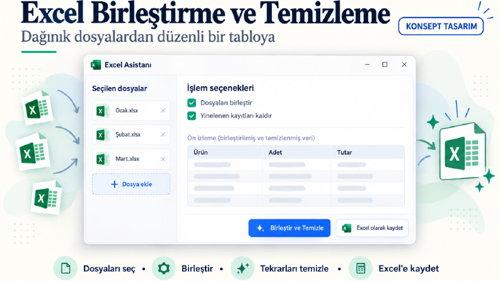This screenshot has width=500, height=281.
Task: Click the Birleştir ve Temizle button
Action: pyautogui.click(x=289, y=228)
